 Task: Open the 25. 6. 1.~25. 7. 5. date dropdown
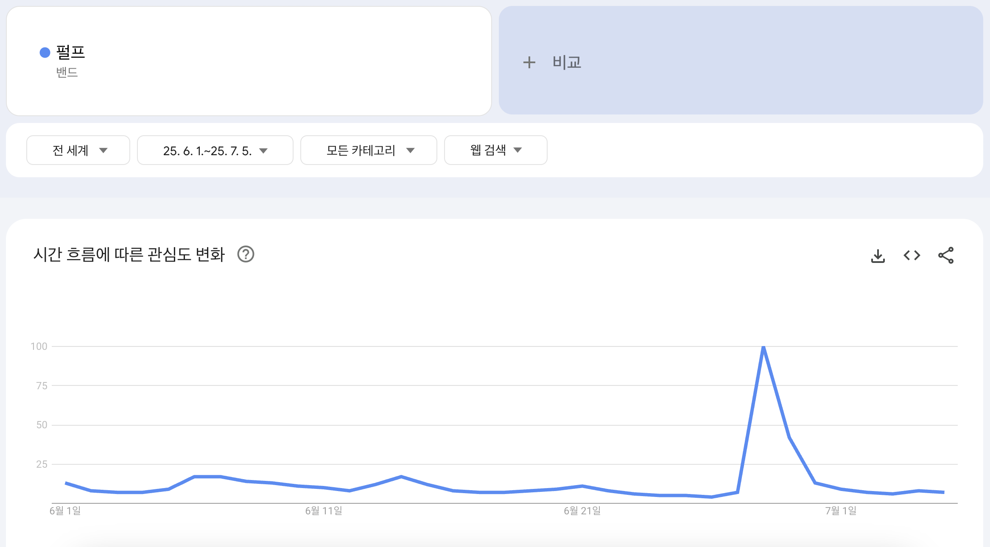click(215, 151)
